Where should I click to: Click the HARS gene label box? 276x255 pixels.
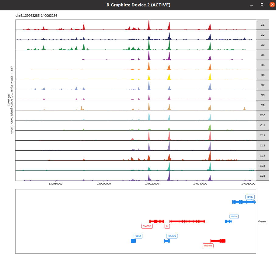pos(250,197)
